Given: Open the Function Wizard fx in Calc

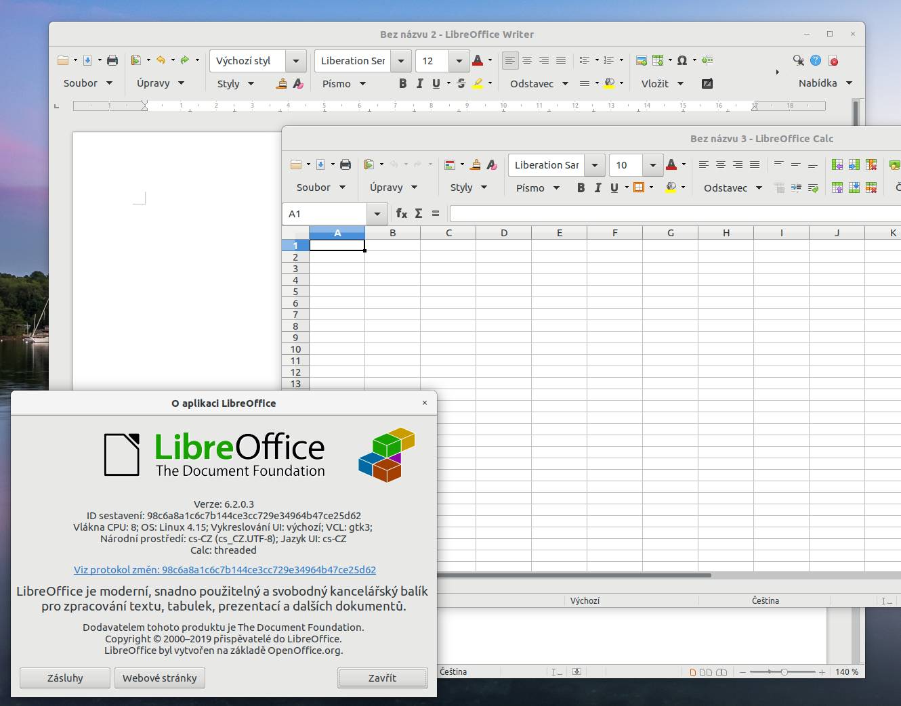Looking at the screenshot, I should point(402,213).
